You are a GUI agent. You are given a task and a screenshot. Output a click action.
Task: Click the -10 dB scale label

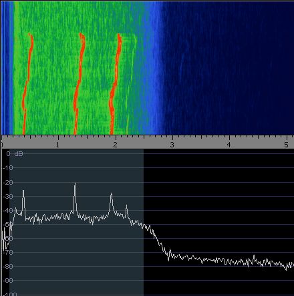7,168
